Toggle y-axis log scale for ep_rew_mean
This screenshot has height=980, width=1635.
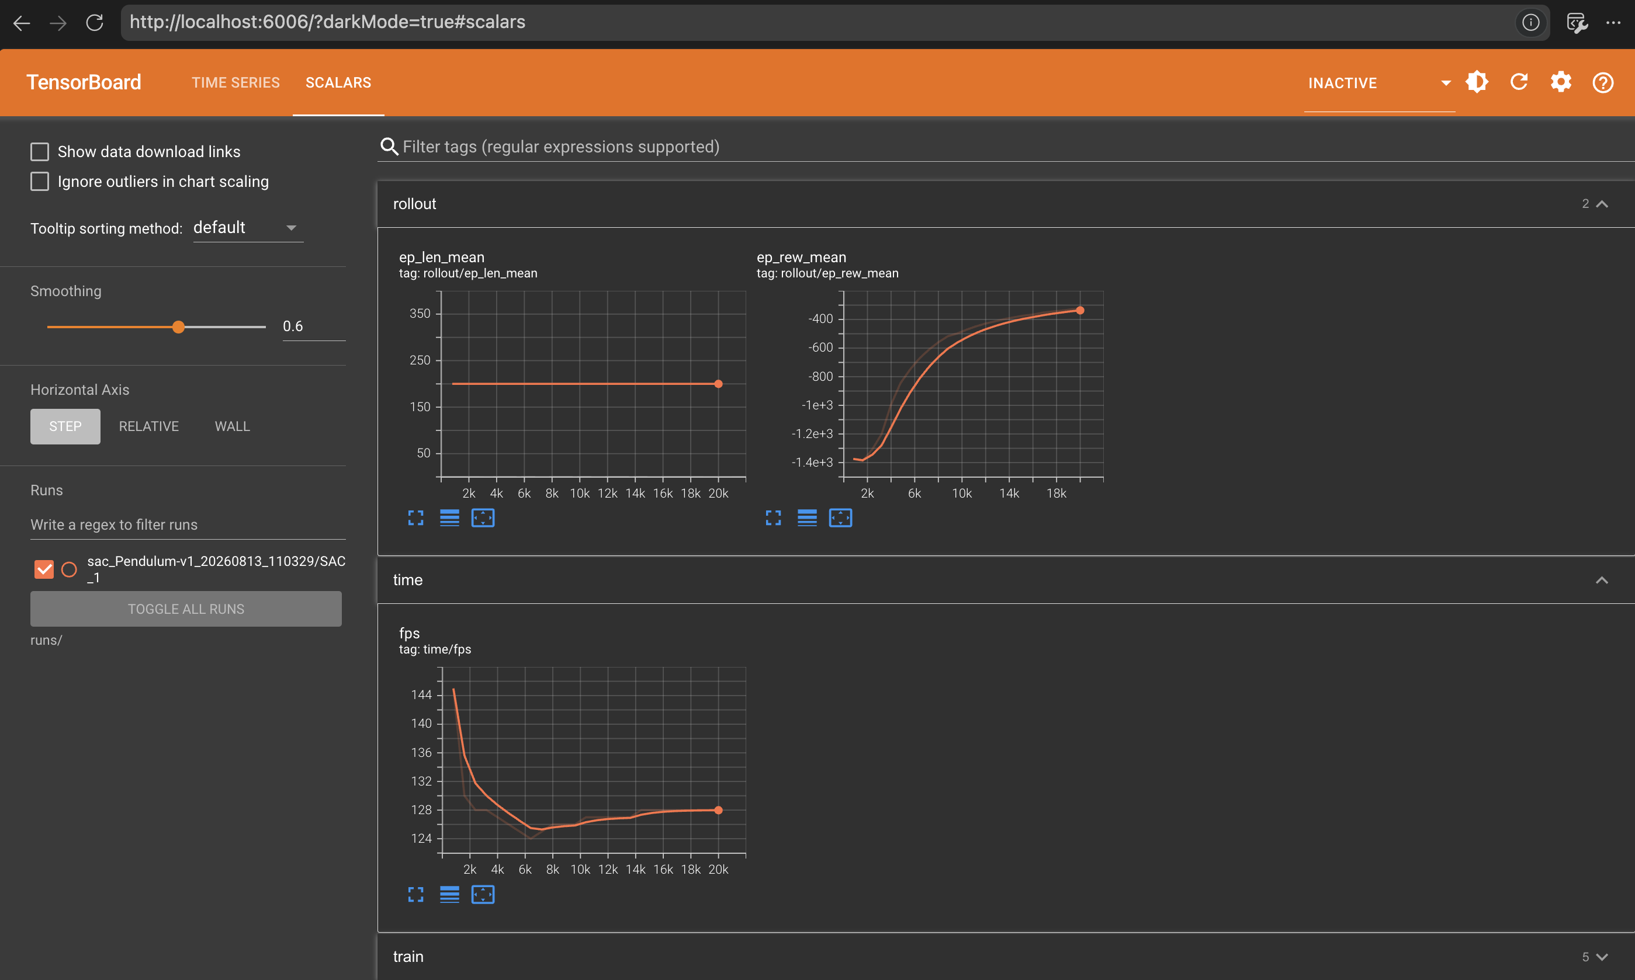pos(806,519)
